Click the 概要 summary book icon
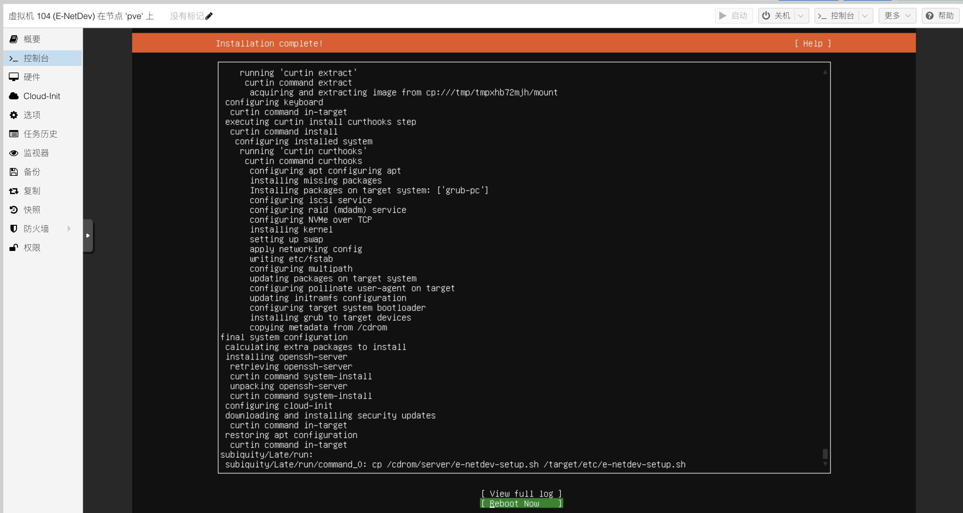Image resolution: width=963 pixels, height=513 pixels. (x=14, y=39)
